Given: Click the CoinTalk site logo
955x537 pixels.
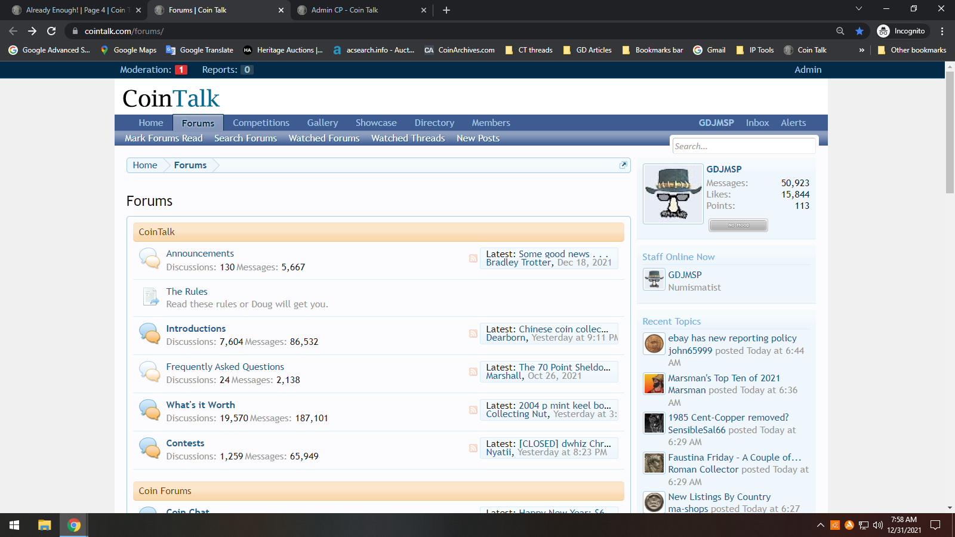Looking at the screenshot, I should click(x=171, y=98).
